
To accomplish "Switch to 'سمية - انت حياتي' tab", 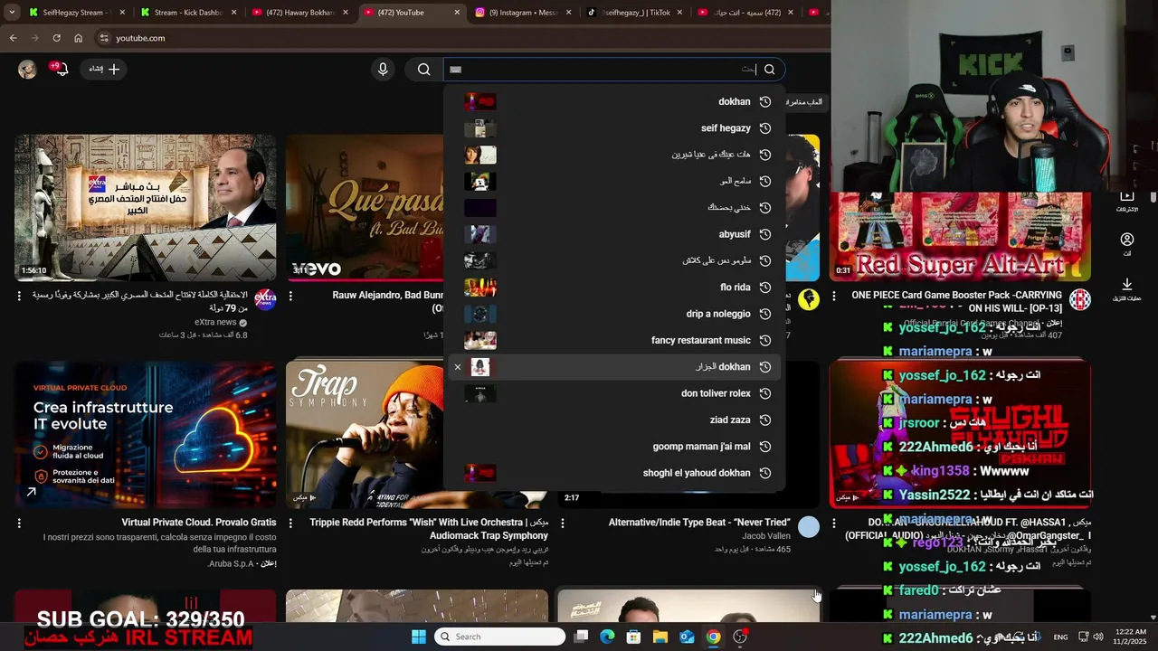I will (x=746, y=13).
